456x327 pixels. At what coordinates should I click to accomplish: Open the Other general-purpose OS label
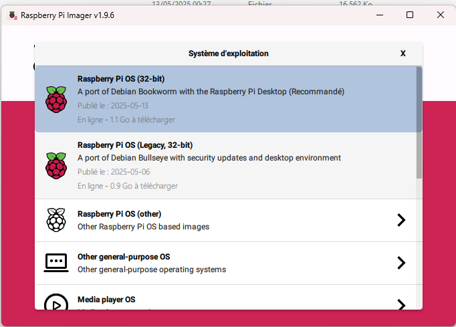(x=124, y=257)
